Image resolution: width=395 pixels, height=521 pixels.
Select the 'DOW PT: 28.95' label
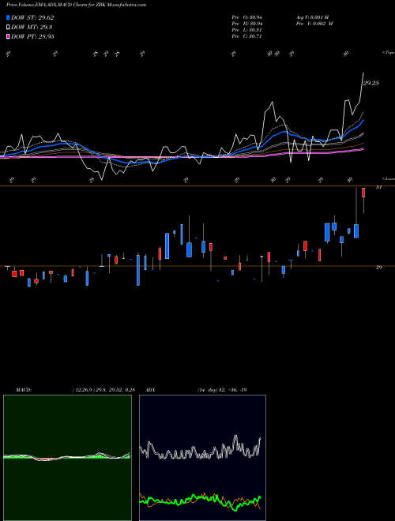click(x=32, y=36)
